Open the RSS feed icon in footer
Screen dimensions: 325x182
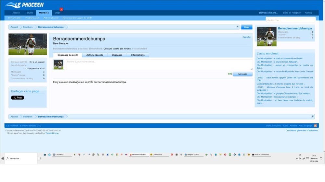pos(315,126)
